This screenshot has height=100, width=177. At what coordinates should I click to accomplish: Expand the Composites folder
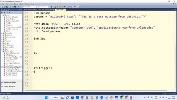point(2,33)
